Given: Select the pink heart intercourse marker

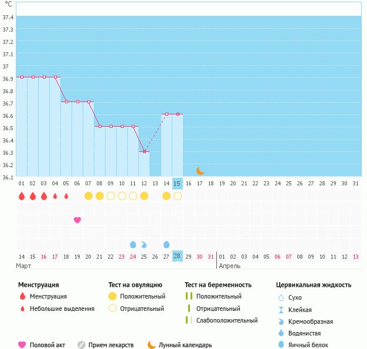Looking at the screenshot, I should [77, 220].
